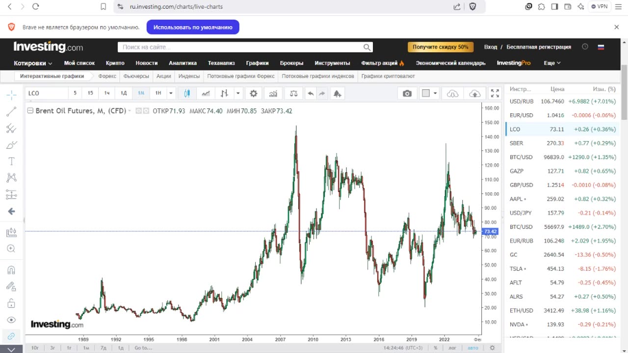Select the crosshair cursor tool

(11, 95)
